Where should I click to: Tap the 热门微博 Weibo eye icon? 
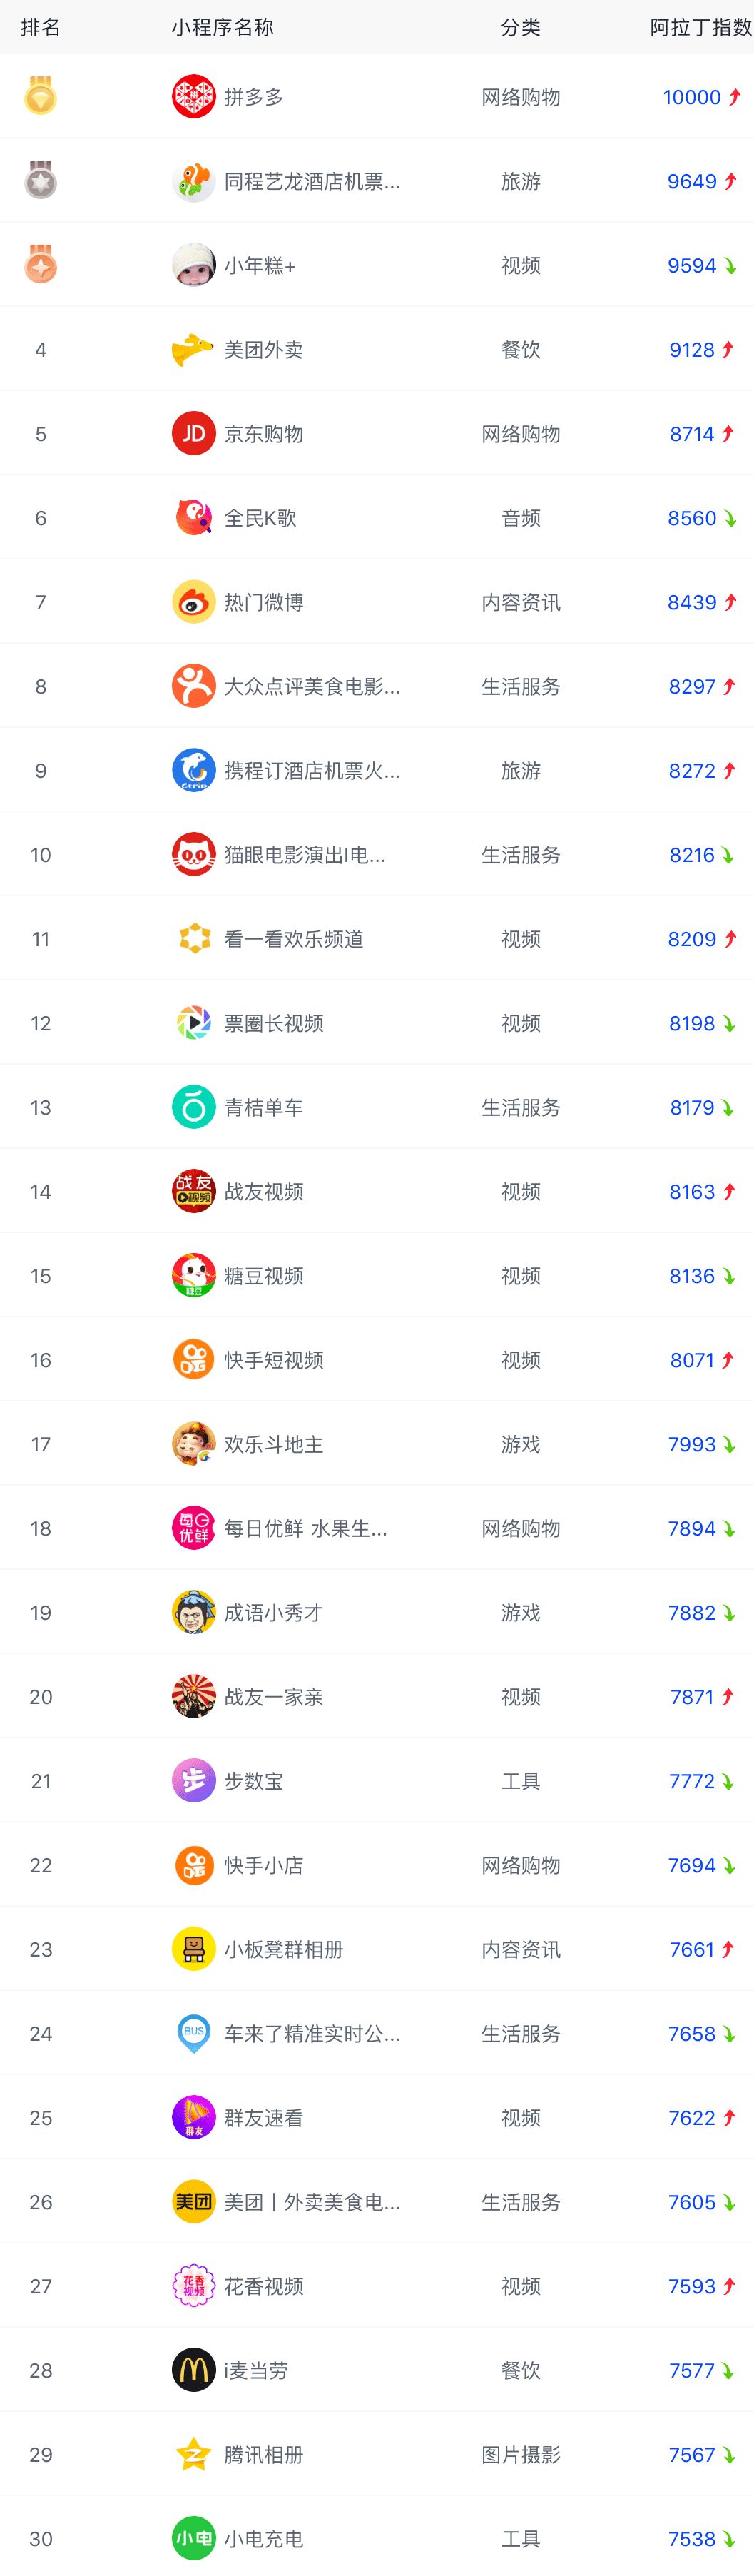pos(194,602)
